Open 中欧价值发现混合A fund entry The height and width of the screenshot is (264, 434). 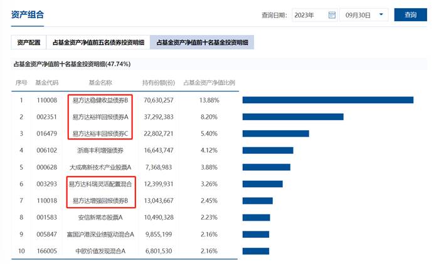point(100,251)
